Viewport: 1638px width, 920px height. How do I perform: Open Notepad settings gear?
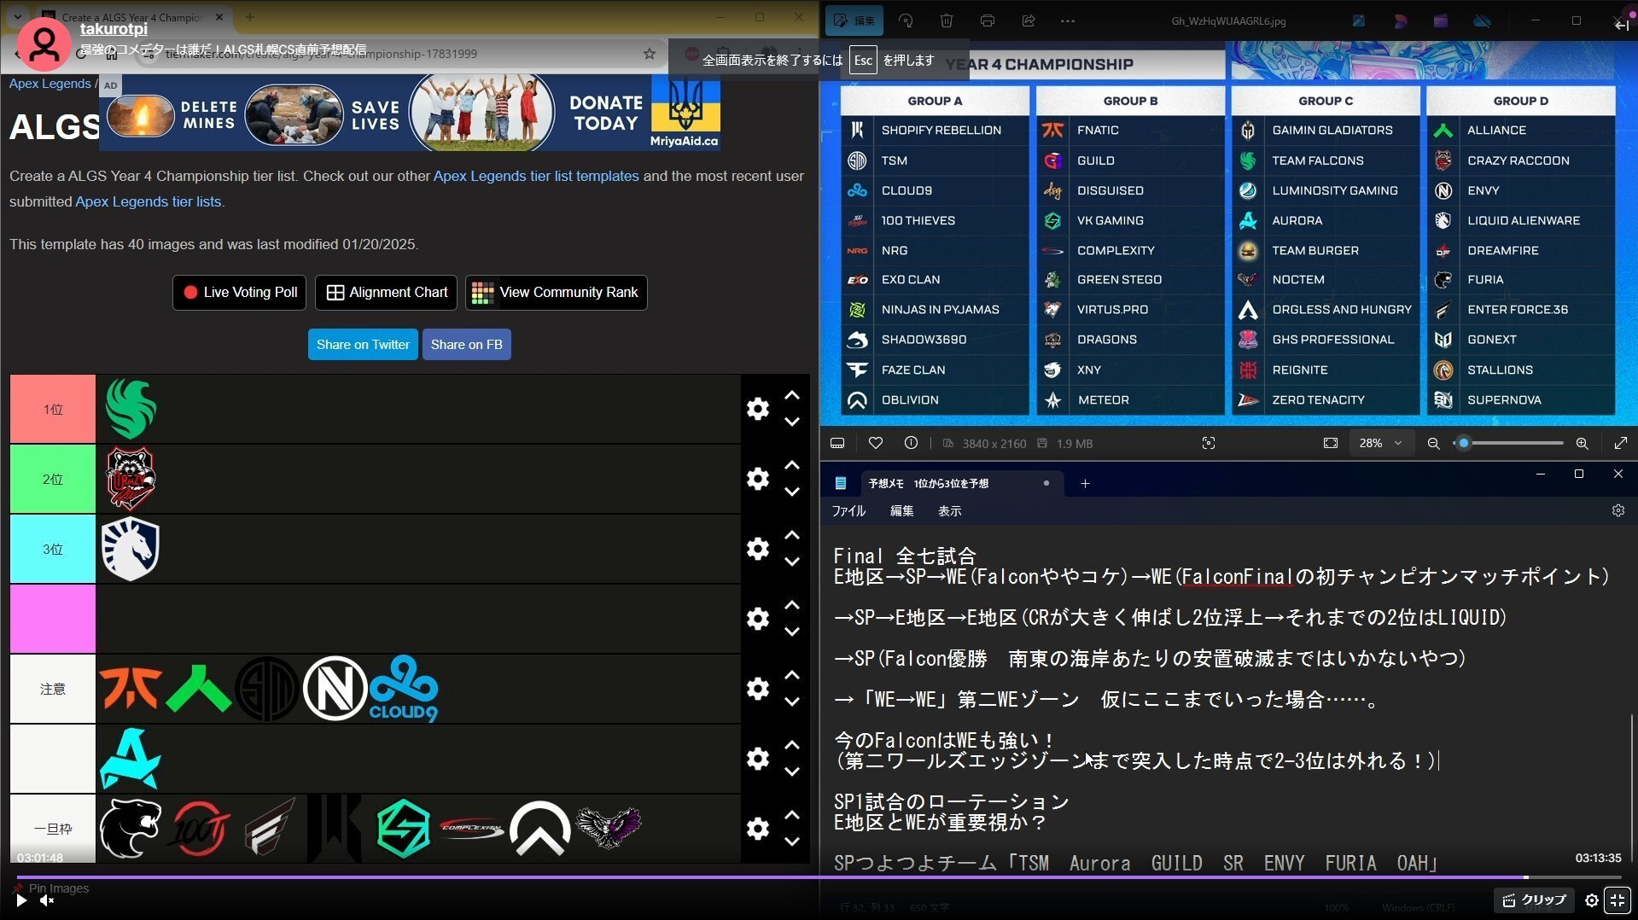(1618, 510)
